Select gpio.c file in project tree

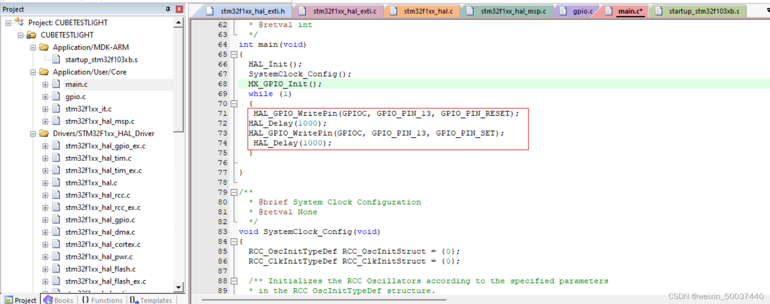[76, 97]
